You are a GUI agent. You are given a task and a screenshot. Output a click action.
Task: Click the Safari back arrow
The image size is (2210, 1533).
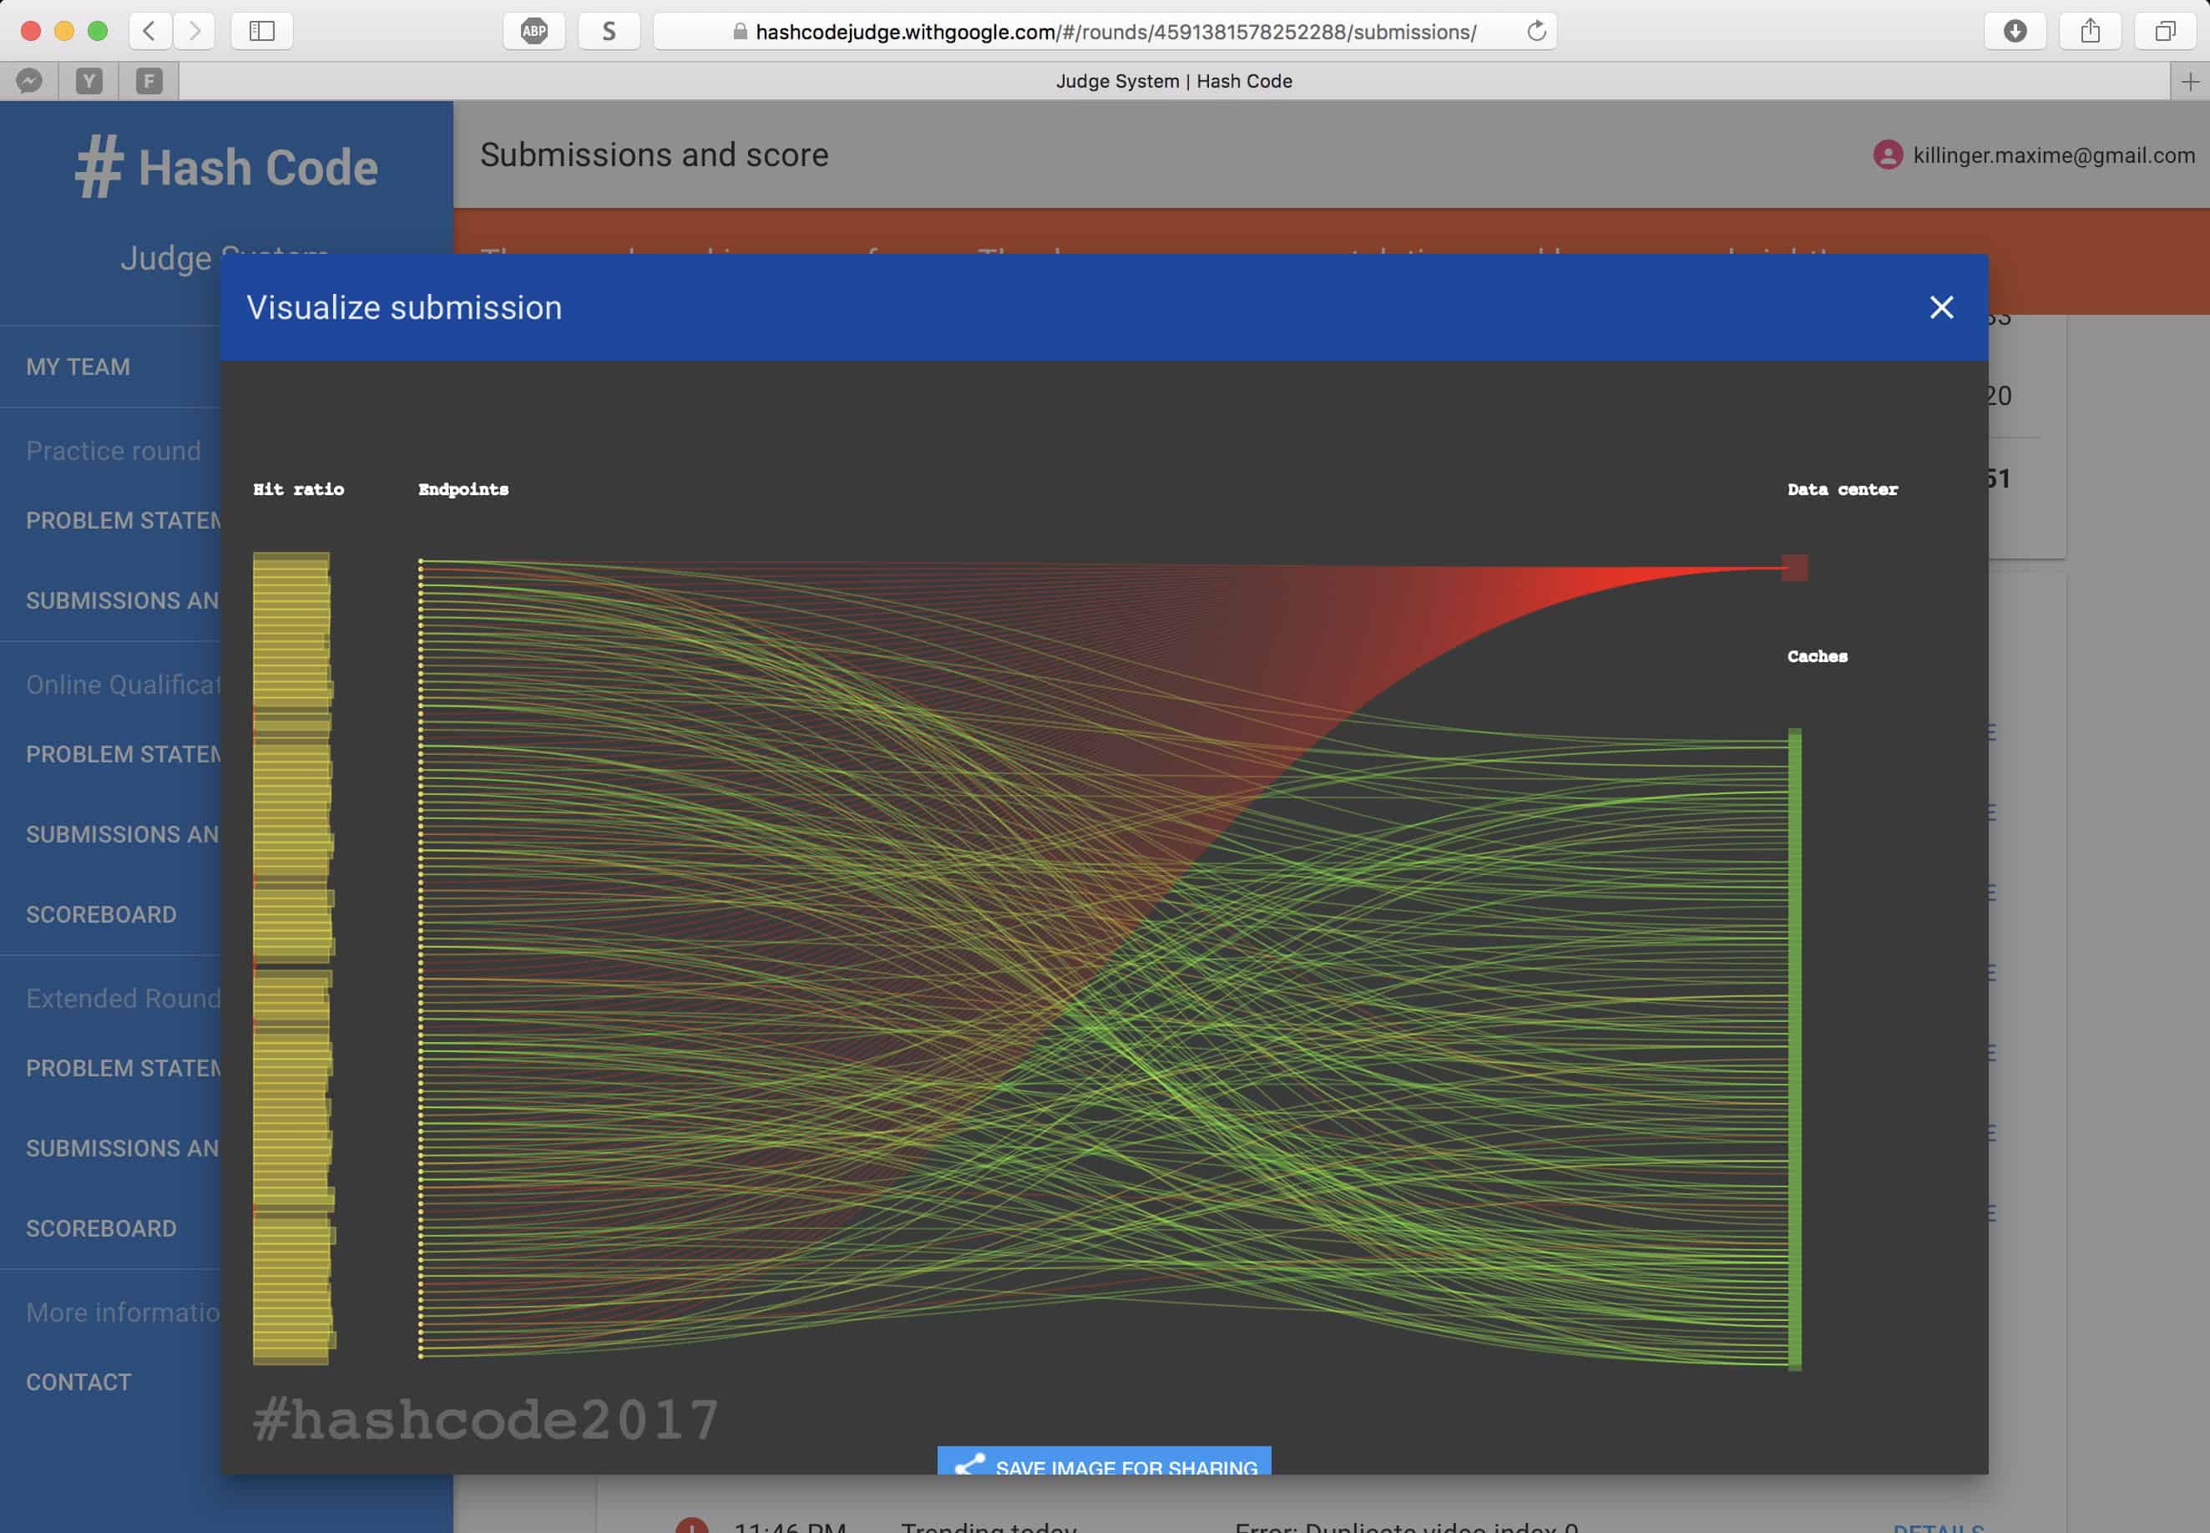click(149, 31)
